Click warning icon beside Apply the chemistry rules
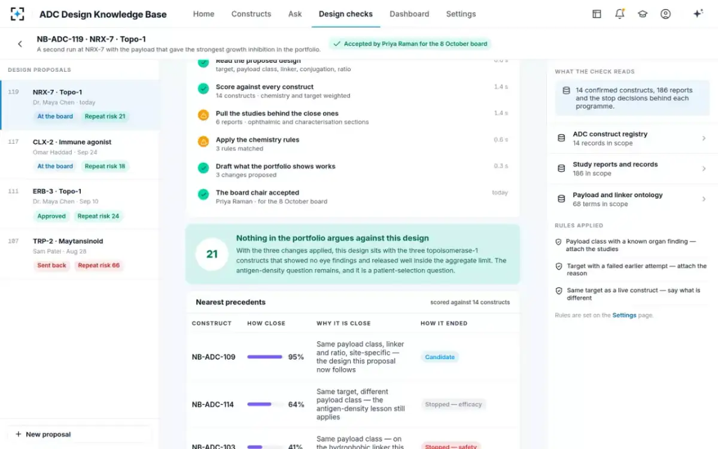 (203, 141)
